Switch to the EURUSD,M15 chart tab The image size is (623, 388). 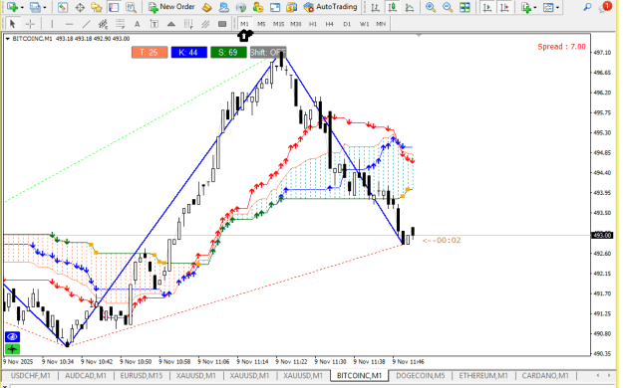pos(142,375)
